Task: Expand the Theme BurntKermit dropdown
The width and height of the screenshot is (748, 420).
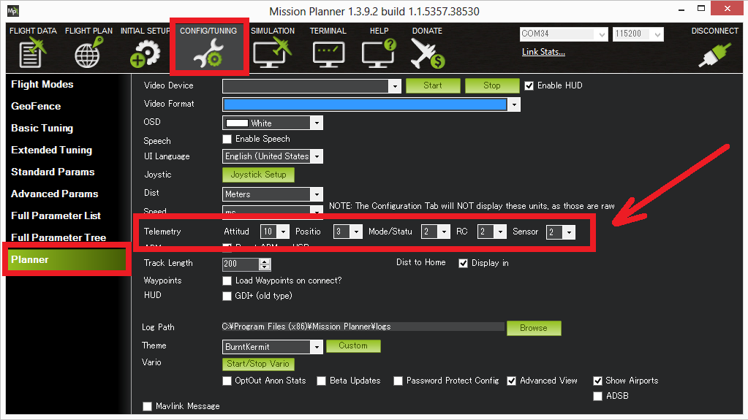Action: [x=317, y=347]
